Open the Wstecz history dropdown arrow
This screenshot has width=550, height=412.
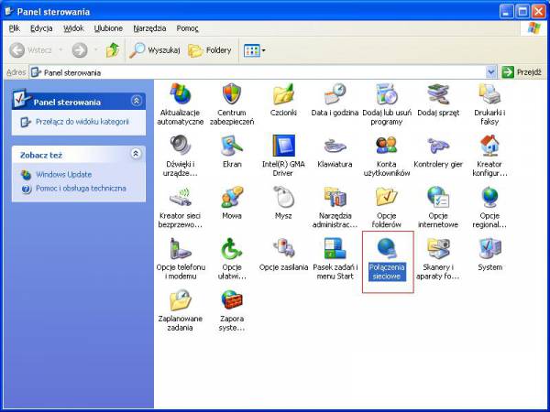point(60,50)
